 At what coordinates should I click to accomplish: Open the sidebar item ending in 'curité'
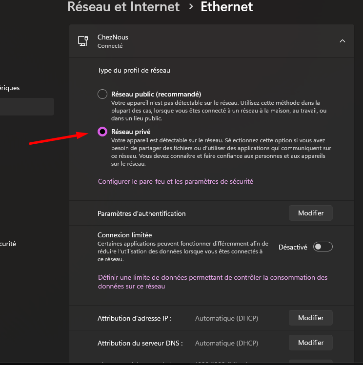[x=8, y=244]
